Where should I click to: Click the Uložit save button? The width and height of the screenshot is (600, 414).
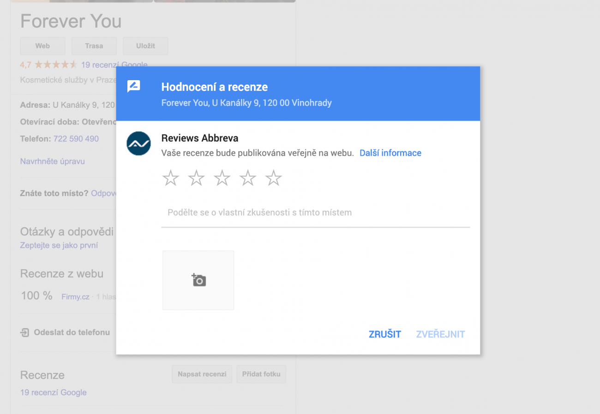[x=145, y=46]
